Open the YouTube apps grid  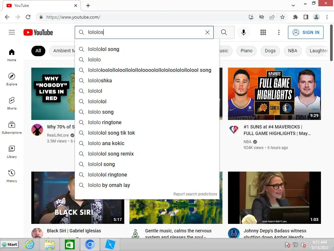pyautogui.click(x=263, y=32)
